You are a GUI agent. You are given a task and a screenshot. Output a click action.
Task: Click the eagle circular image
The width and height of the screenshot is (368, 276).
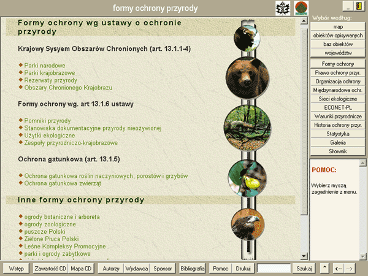pyautogui.click(x=248, y=224)
